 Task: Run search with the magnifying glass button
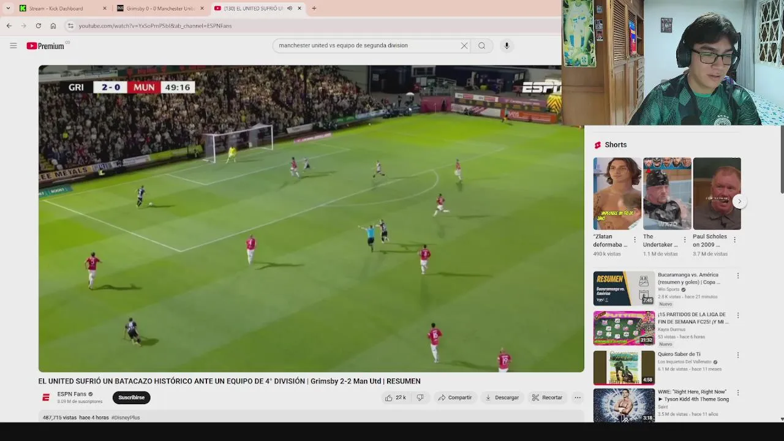point(482,45)
